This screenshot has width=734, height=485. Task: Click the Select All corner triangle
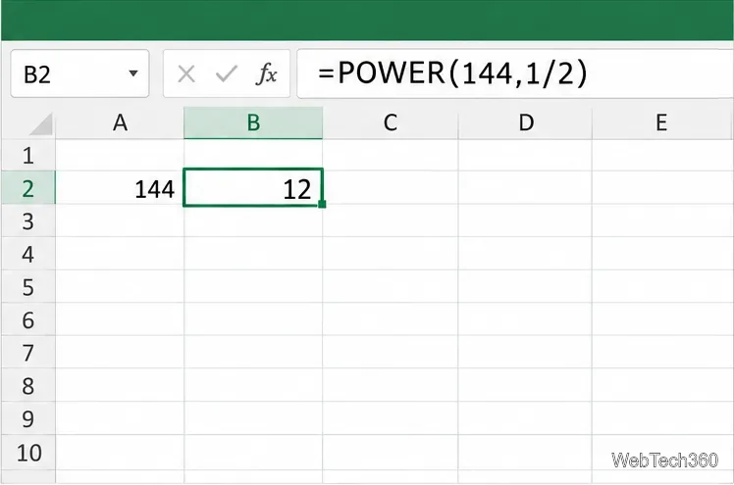tap(41, 124)
